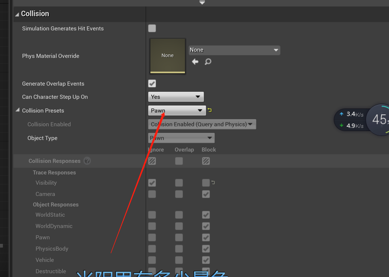
Task: Set all Collision Responses to Overlap
Action: coord(179,161)
